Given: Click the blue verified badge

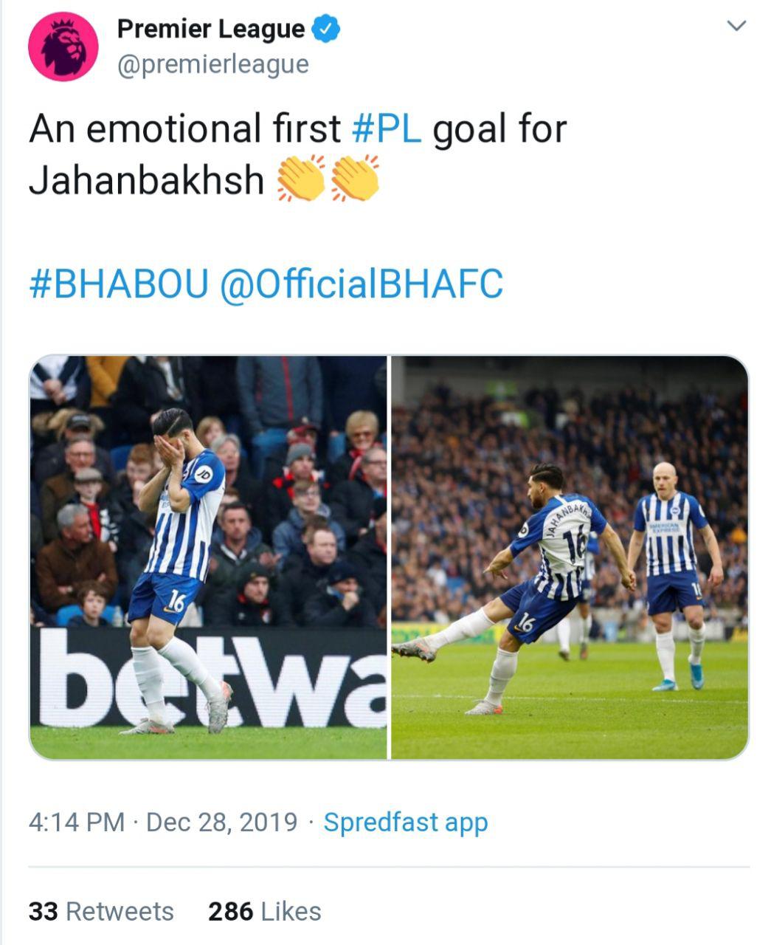Looking at the screenshot, I should click(x=325, y=29).
